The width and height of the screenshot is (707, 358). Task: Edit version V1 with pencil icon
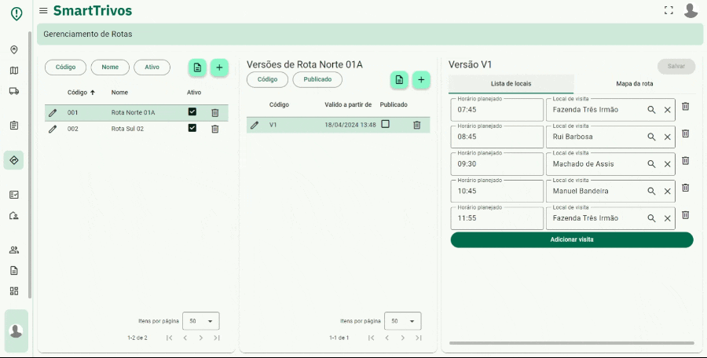click(255, 125)
